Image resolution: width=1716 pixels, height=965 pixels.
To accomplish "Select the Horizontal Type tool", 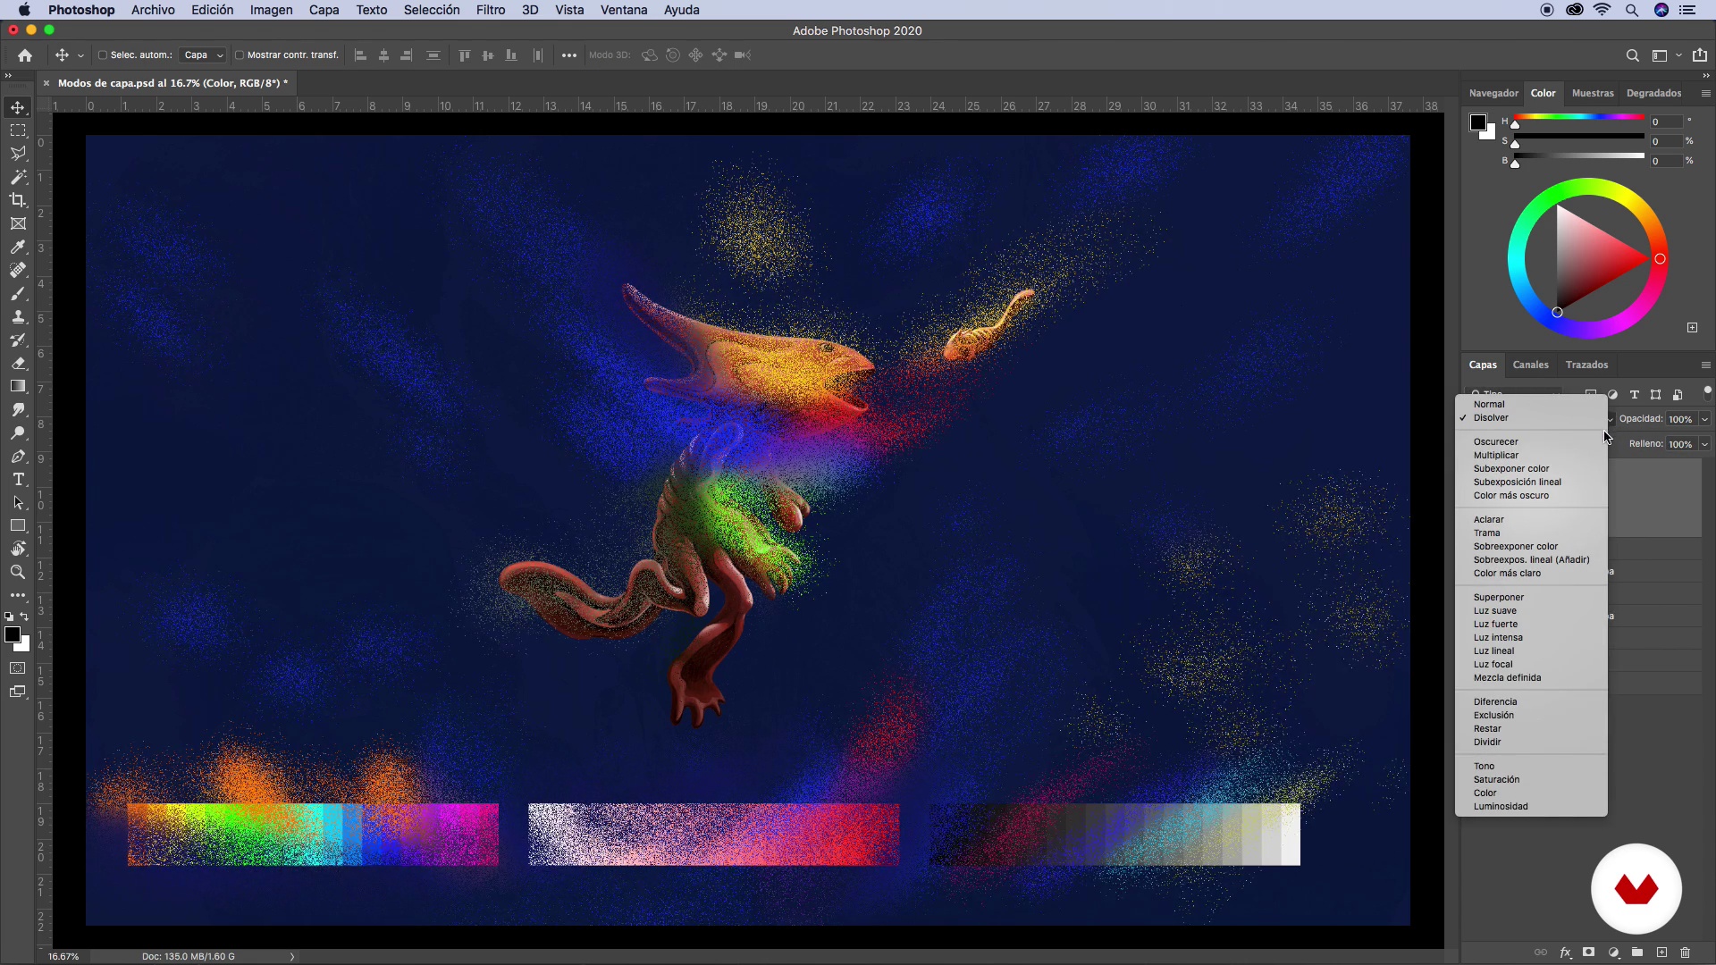I will (18, 479).
